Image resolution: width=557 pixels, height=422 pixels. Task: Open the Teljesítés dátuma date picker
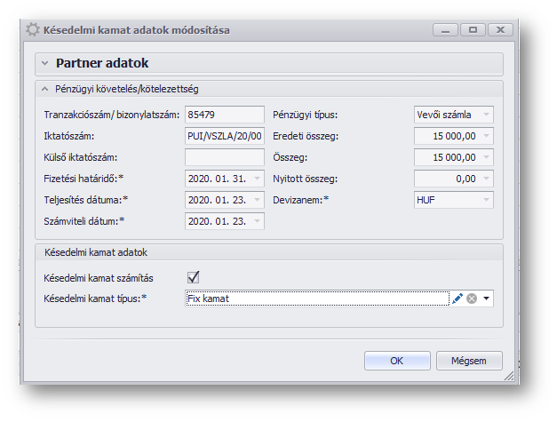(257, 200)
